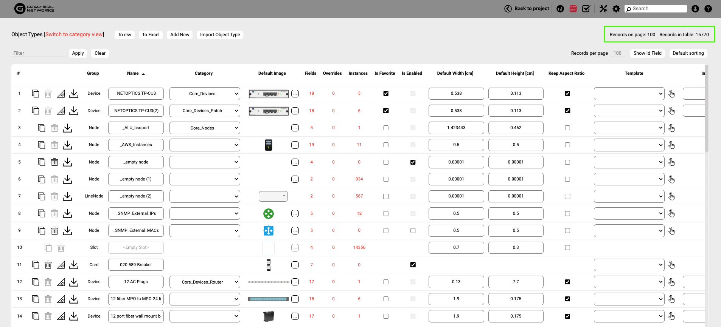Copy the NETOPTICS TP-CU3 object type
The width and height of the screenshot is (721, 327).
tap(36, 94)
